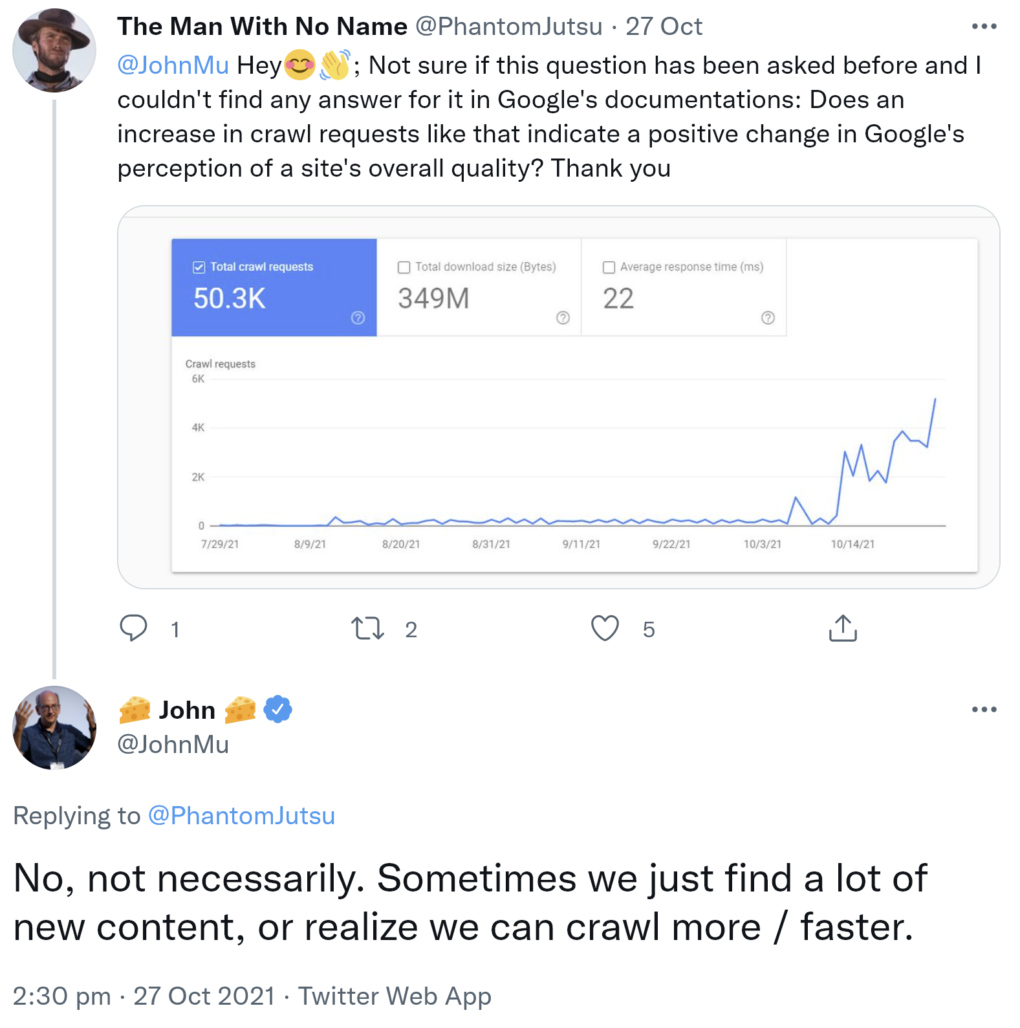This screenshot has height=1028, width=1020.
Task: Open The Man With No Name profile picture
Action: (x=54, y=50)
